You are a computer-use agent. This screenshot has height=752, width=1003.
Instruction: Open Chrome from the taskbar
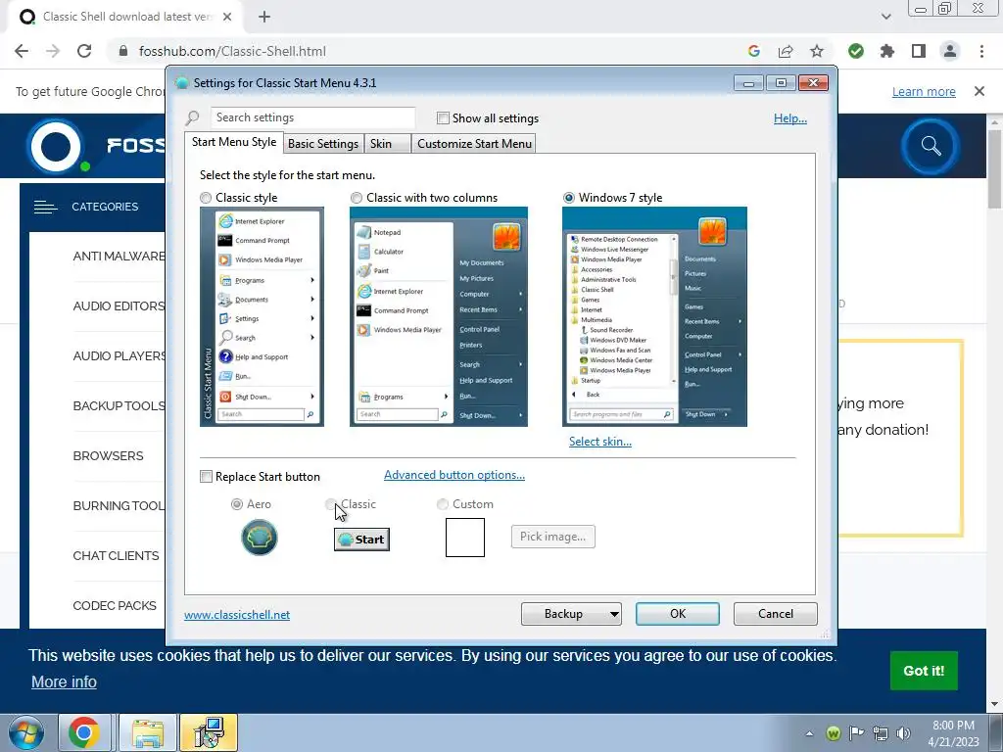[x=84, y=732]
